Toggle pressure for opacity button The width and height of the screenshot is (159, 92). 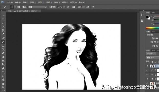tap(68, 7)
